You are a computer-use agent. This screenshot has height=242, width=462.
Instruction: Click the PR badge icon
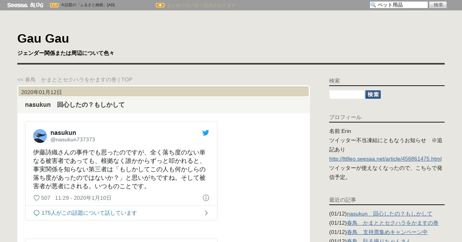pos(54,5)
